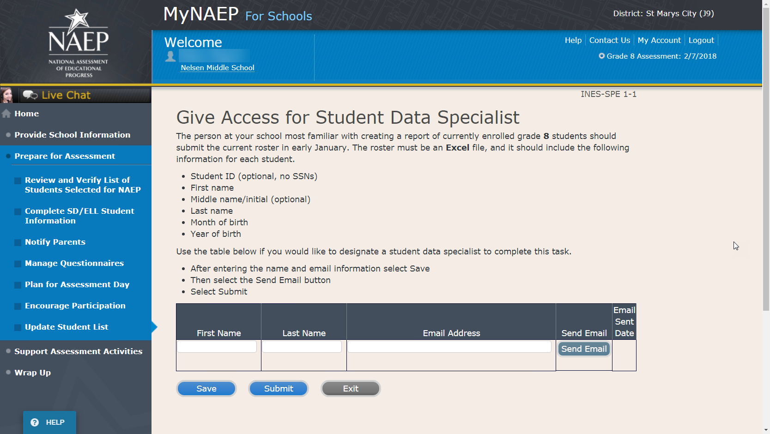Click the Email Address input field
The image size is (770, 434).
[x=449, y=347]
